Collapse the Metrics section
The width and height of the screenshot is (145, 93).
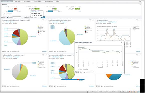3,5
